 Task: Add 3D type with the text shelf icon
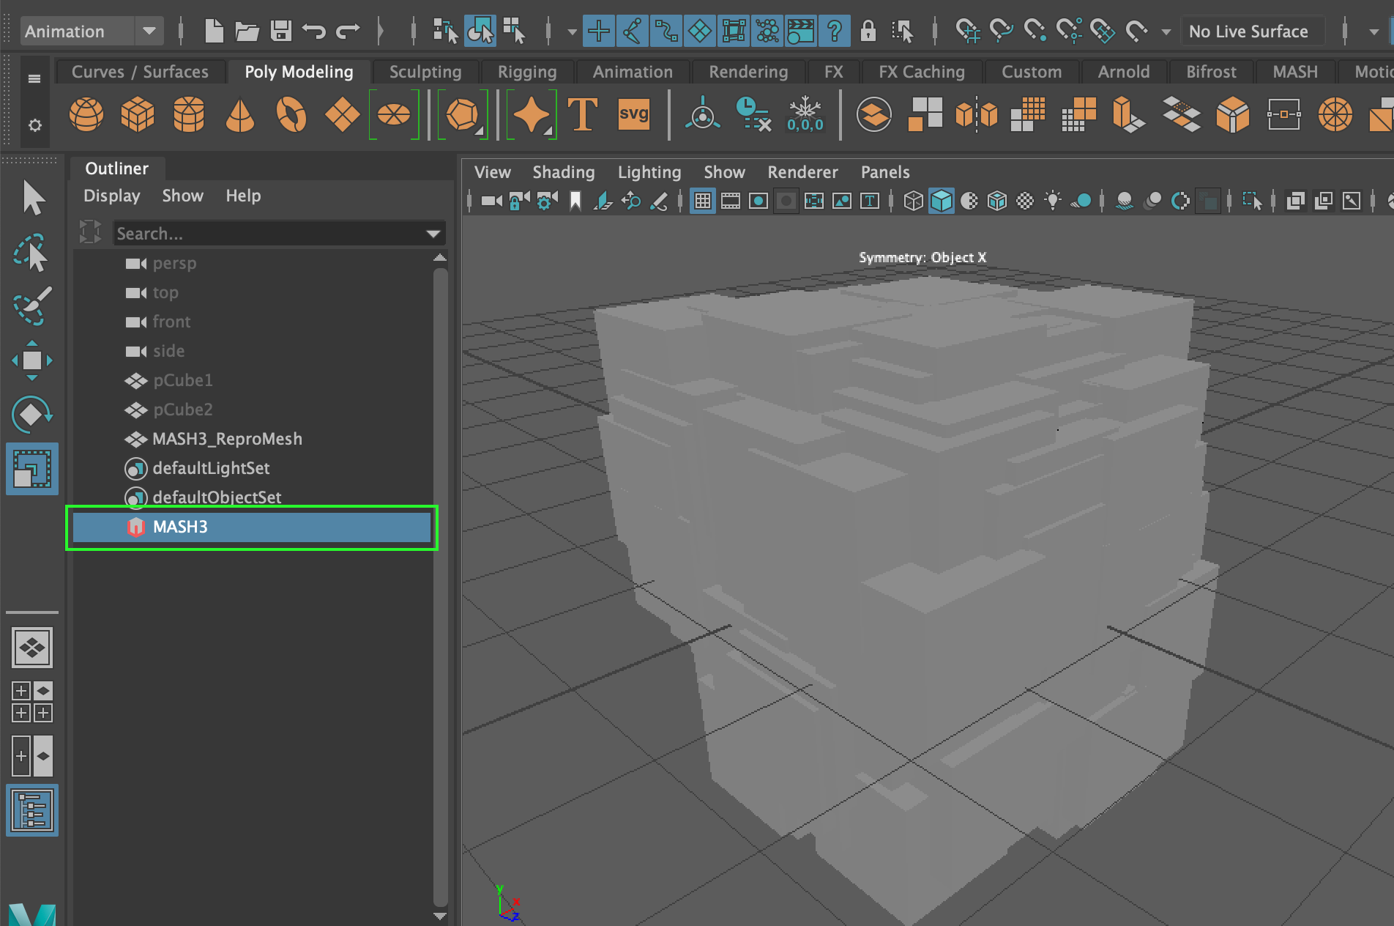[584, 115]
